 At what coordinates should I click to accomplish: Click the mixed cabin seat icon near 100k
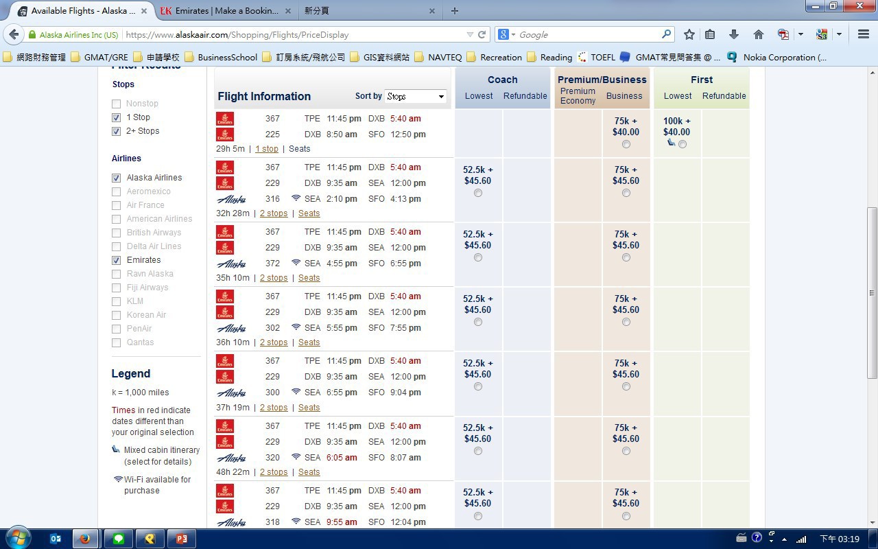point(671,143)
